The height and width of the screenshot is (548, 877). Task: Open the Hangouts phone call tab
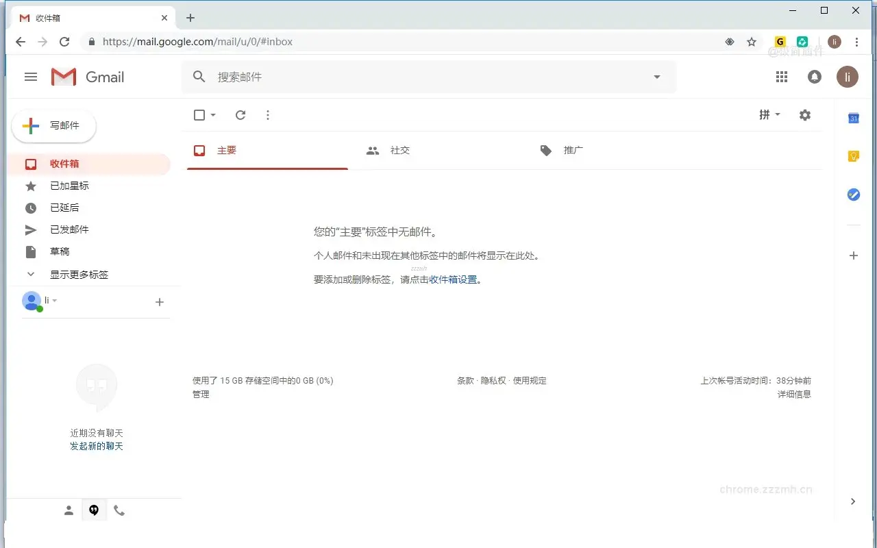(120, 510)
